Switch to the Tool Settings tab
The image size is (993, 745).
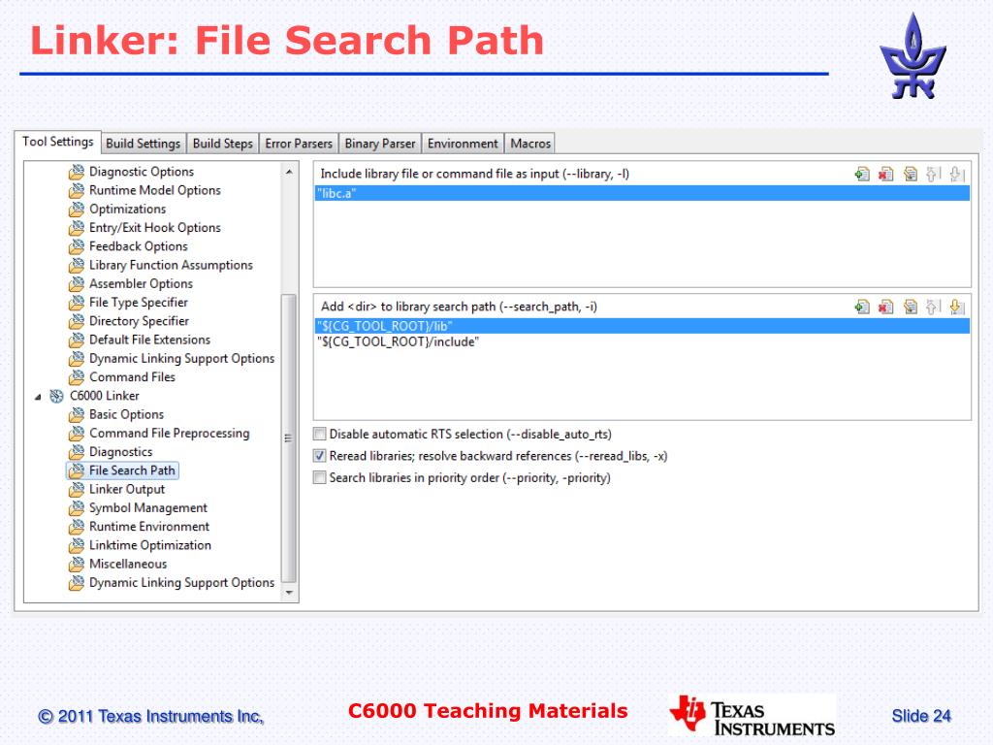pos(57,142)
